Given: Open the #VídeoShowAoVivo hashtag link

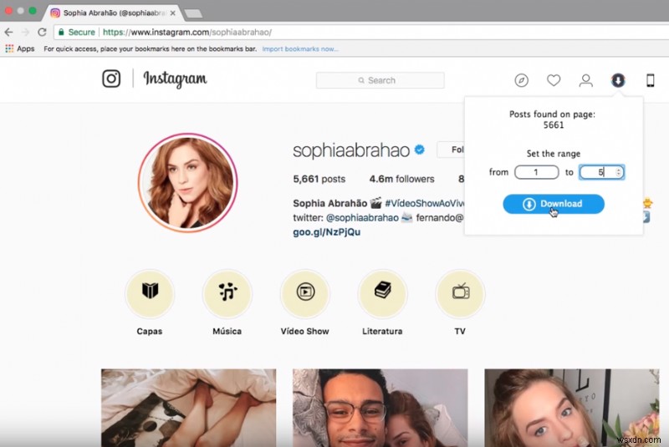Looking at the screenshot, I should coord(425,203).
